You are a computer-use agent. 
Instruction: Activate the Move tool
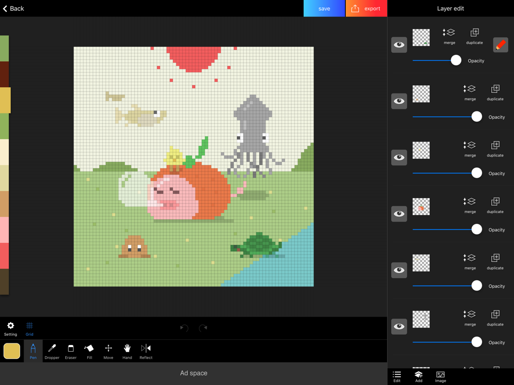[108, 351]
